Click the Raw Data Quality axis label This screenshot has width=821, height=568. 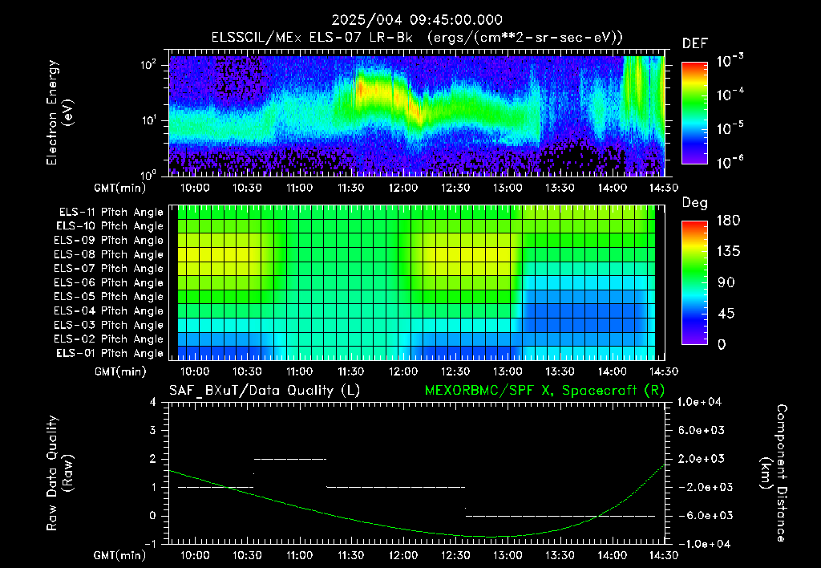59,473
